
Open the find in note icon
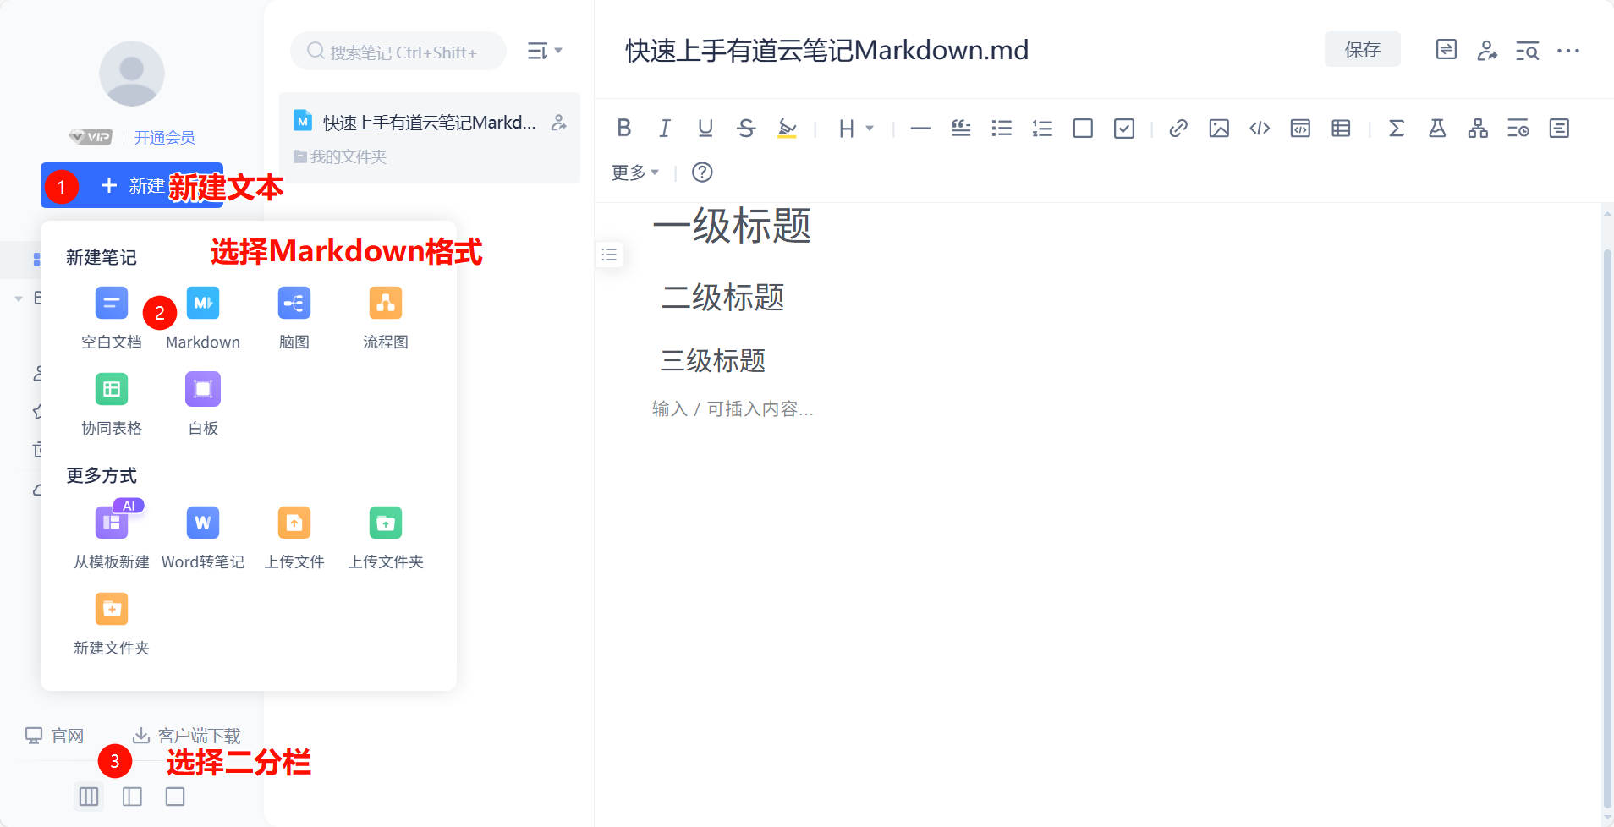click(x=1527, y=51)
